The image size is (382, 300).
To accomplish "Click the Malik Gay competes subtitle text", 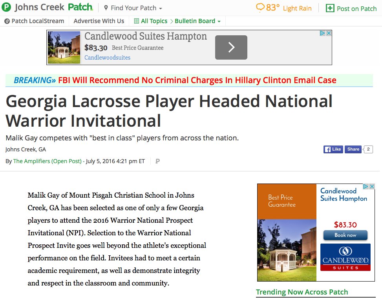I will 122,138.
